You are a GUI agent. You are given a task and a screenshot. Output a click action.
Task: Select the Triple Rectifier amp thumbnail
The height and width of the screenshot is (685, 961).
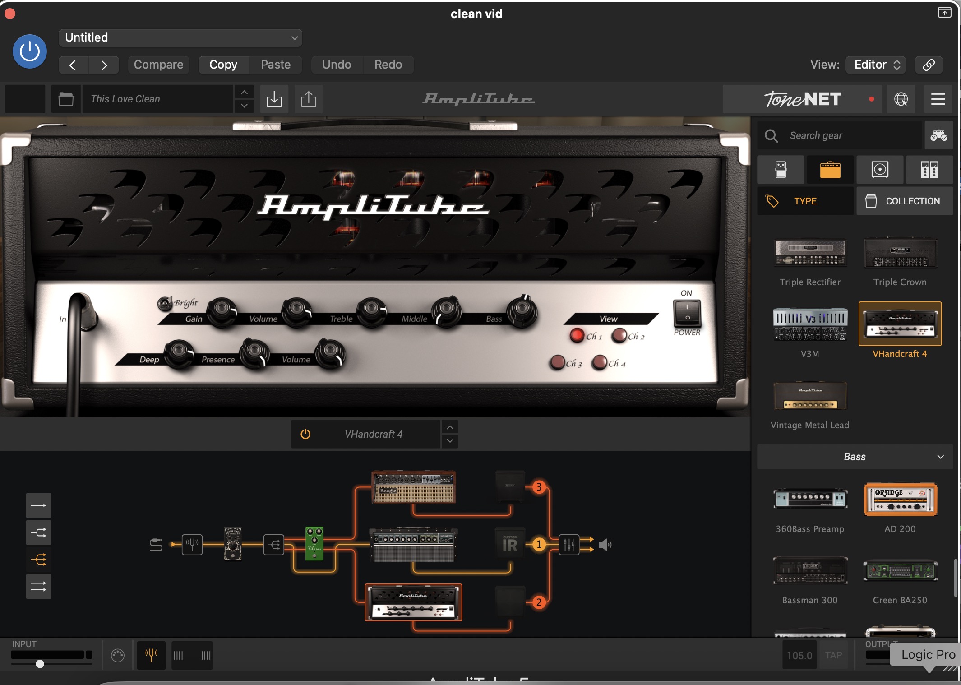[810, 254]
